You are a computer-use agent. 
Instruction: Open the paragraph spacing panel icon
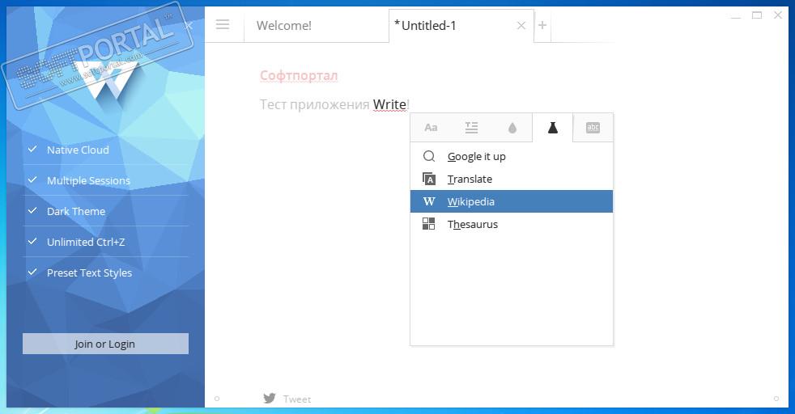pyautogui.click(x=471, y=128)
